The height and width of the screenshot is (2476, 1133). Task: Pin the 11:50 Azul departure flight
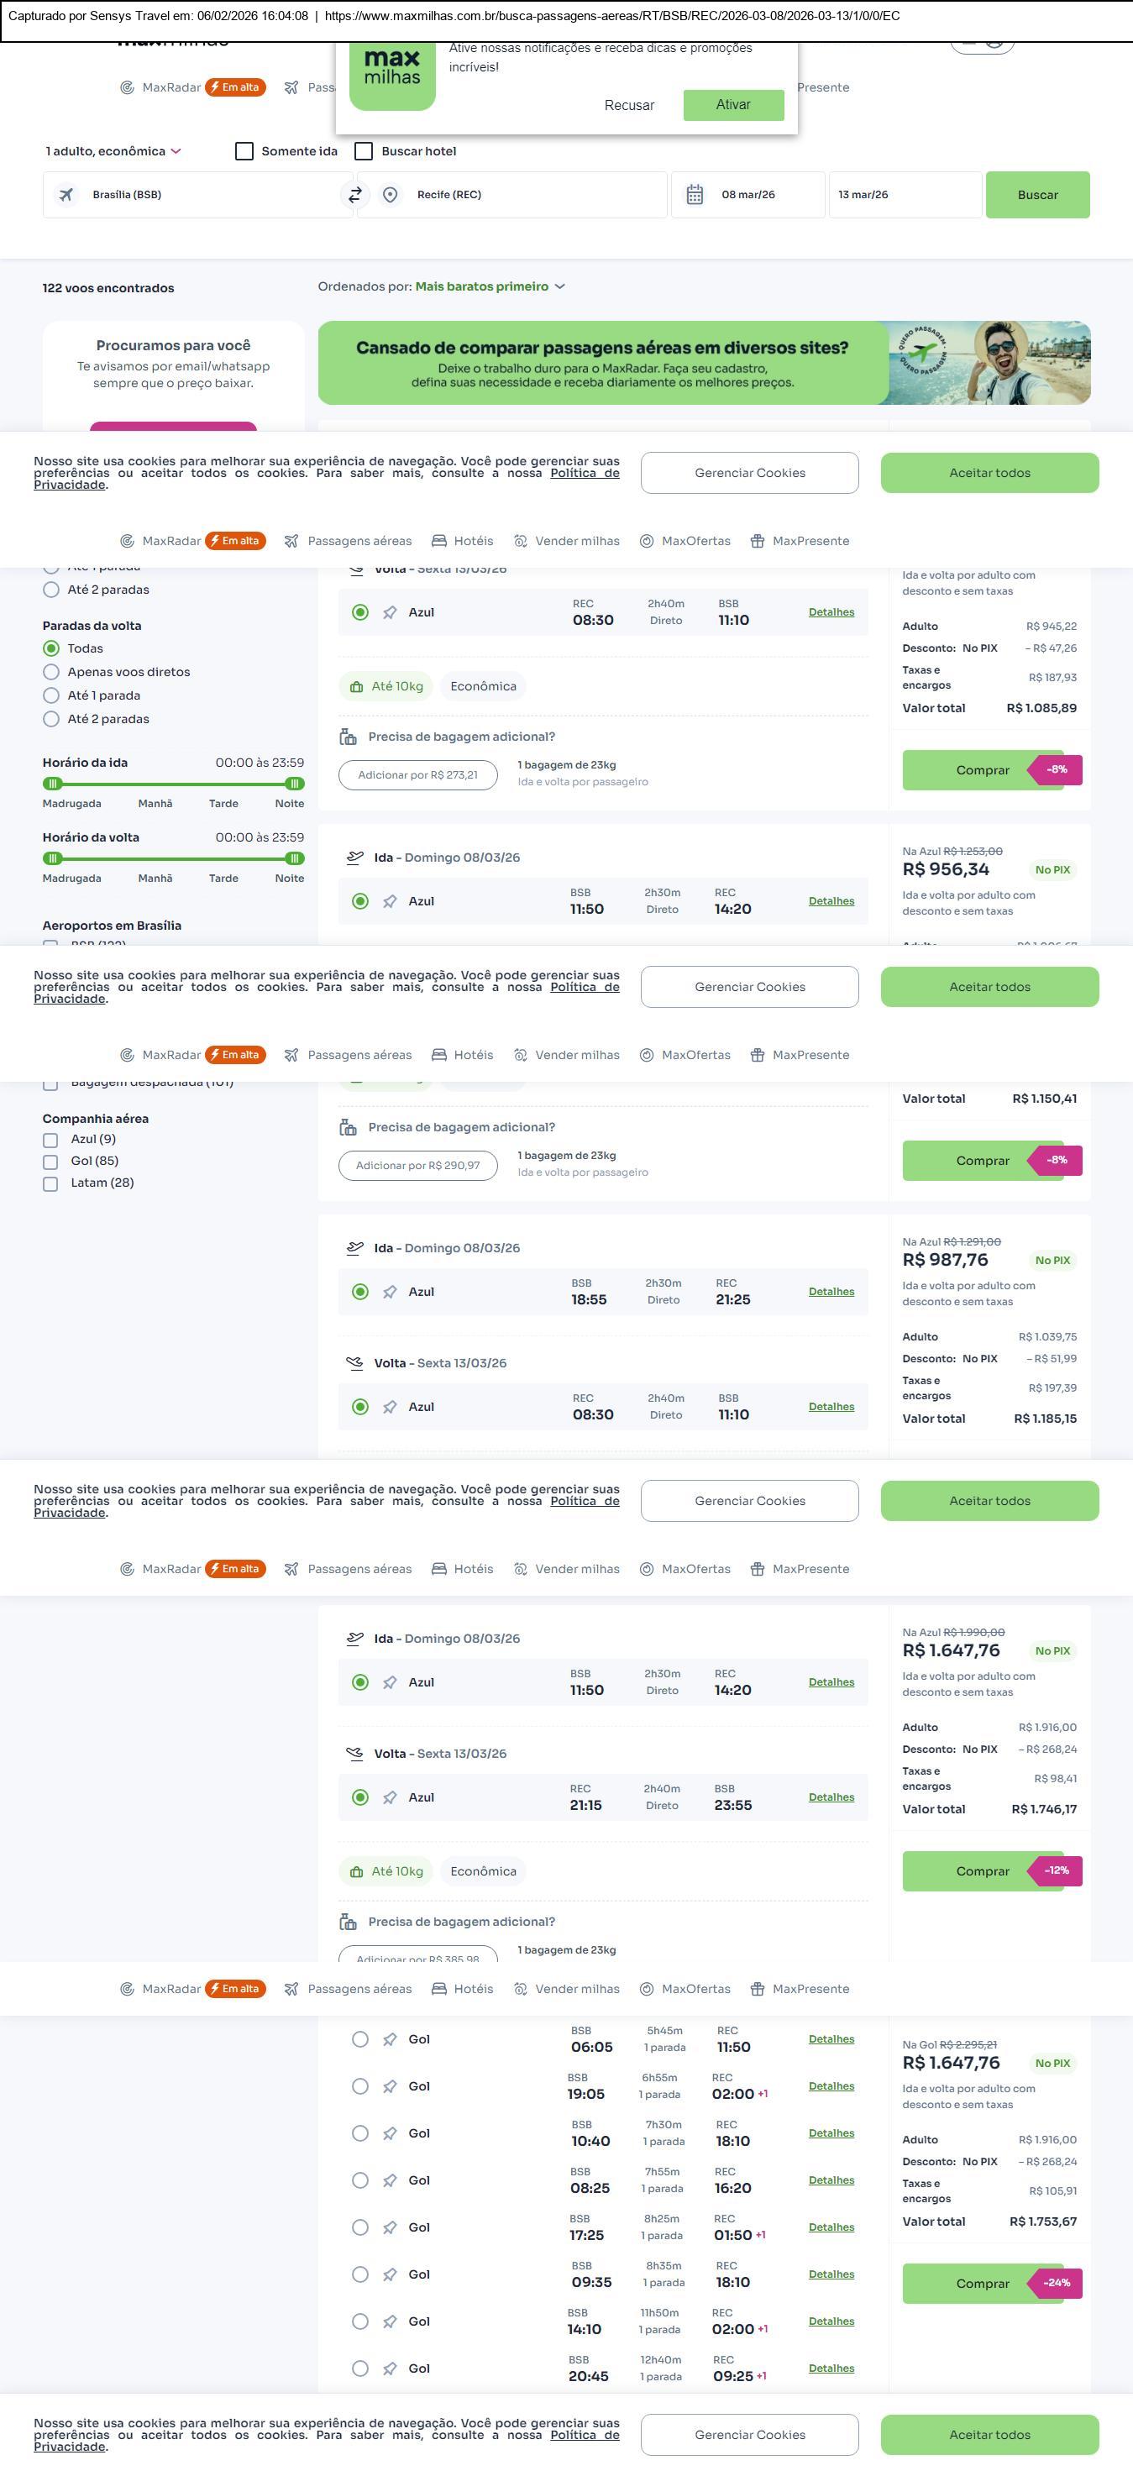pos(391,901)
